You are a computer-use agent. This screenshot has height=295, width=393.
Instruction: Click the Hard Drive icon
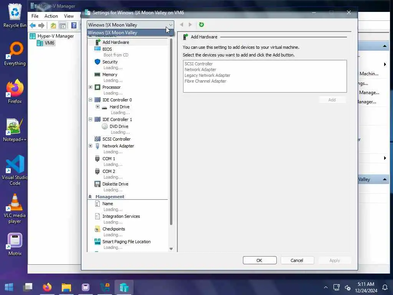[x=104, y=107]
